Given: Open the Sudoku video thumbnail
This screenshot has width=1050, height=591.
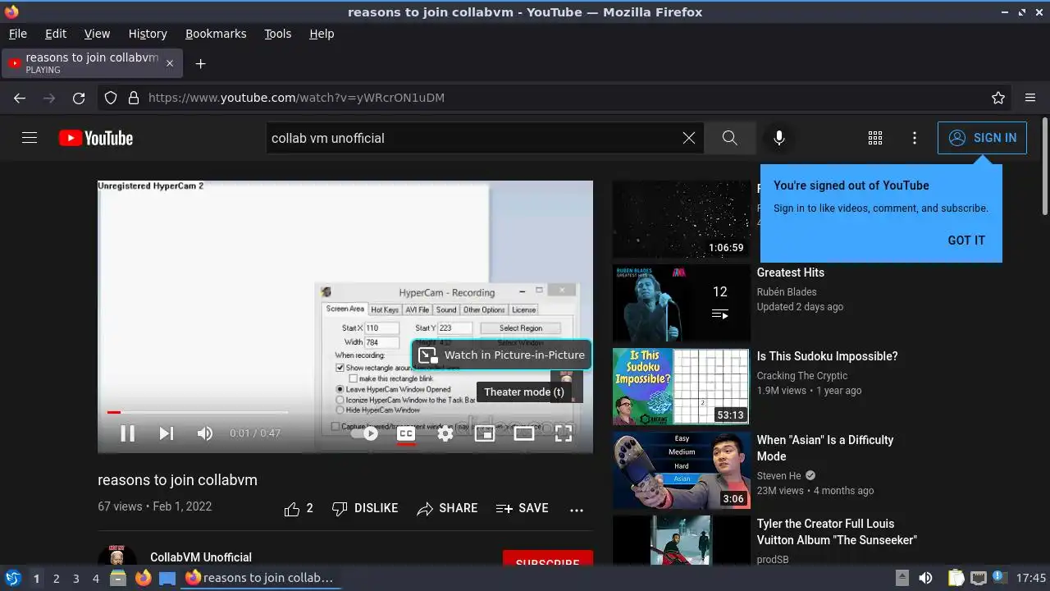Looking at the screenshot, I should coord(682,387).
